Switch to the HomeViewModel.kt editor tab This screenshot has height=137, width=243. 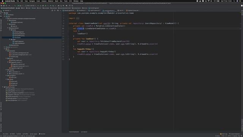109,11
